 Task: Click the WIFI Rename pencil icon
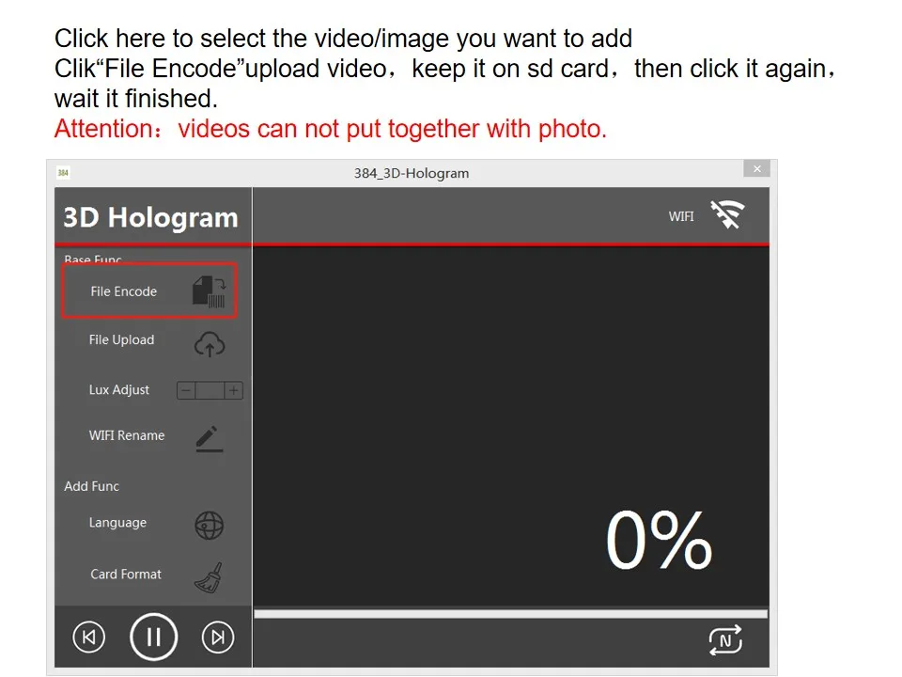209,439
